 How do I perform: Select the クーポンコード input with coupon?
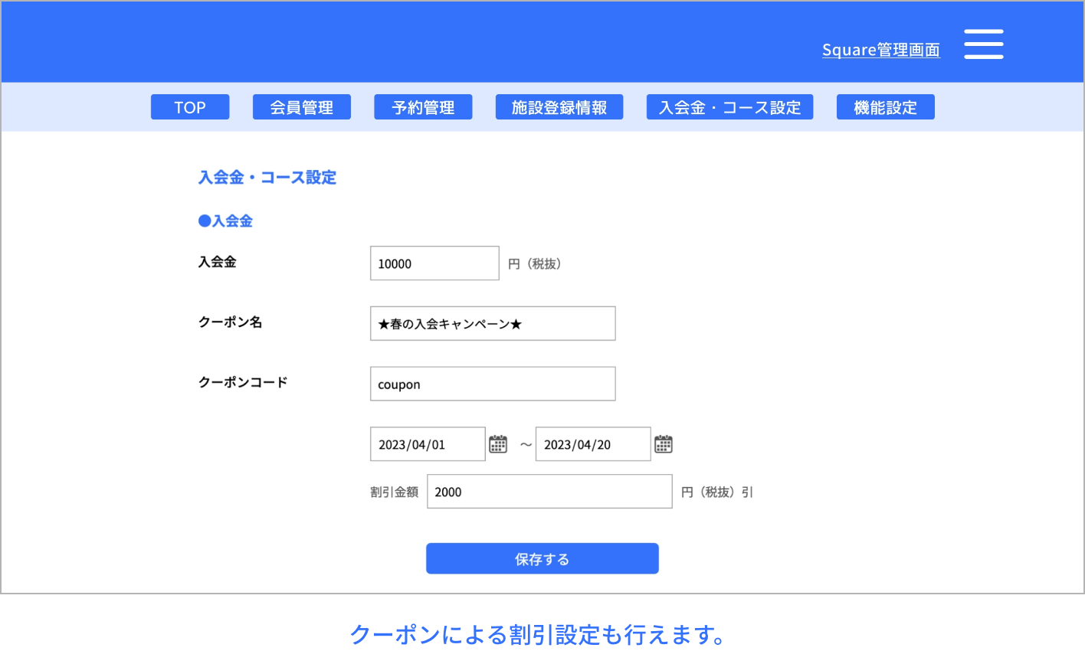493,384
